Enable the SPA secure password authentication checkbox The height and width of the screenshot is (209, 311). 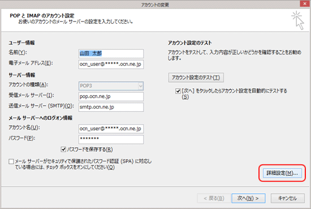[x=11, y=161]
